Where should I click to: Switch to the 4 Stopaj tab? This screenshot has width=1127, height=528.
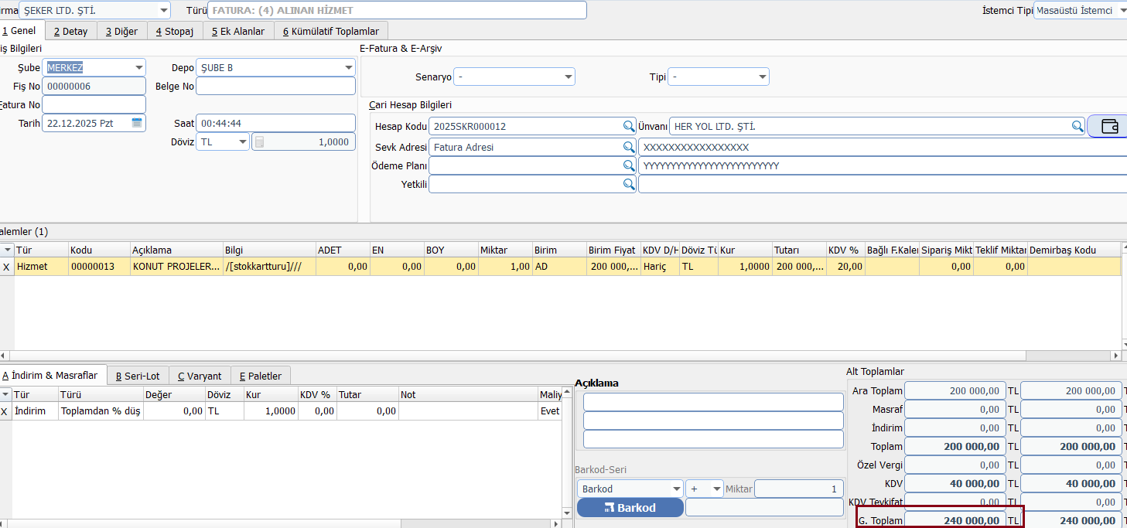pyautogui.click(x=174, y=31)
